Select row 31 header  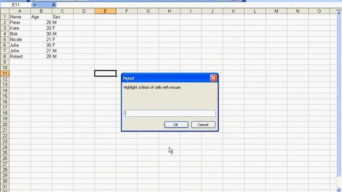(x=5, y=187)
